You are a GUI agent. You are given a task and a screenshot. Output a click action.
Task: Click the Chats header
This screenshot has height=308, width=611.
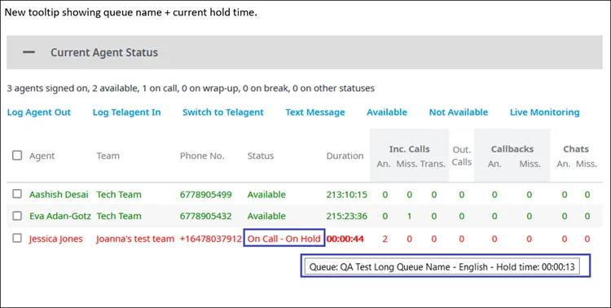[576, 149]
